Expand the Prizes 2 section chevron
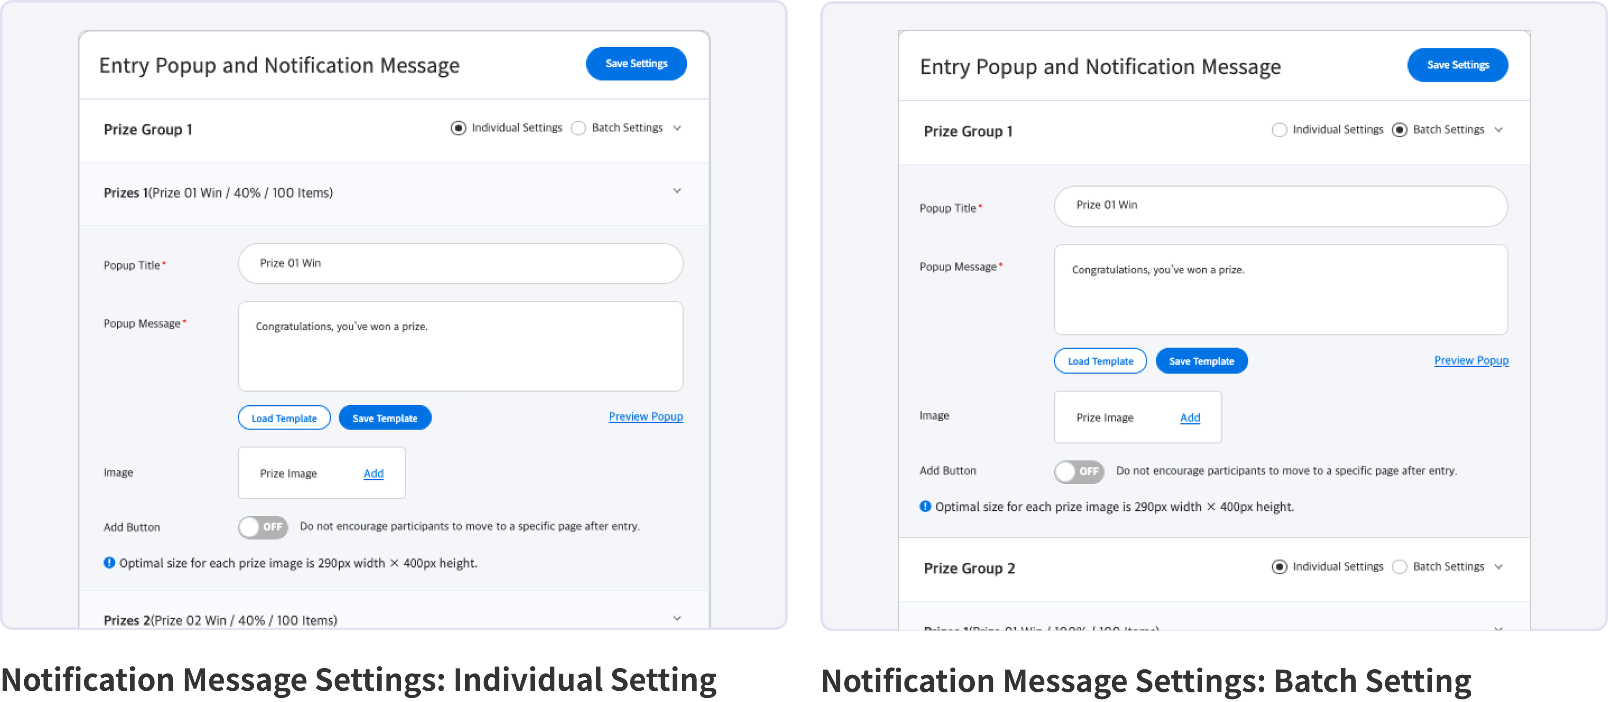 point(677,618)
